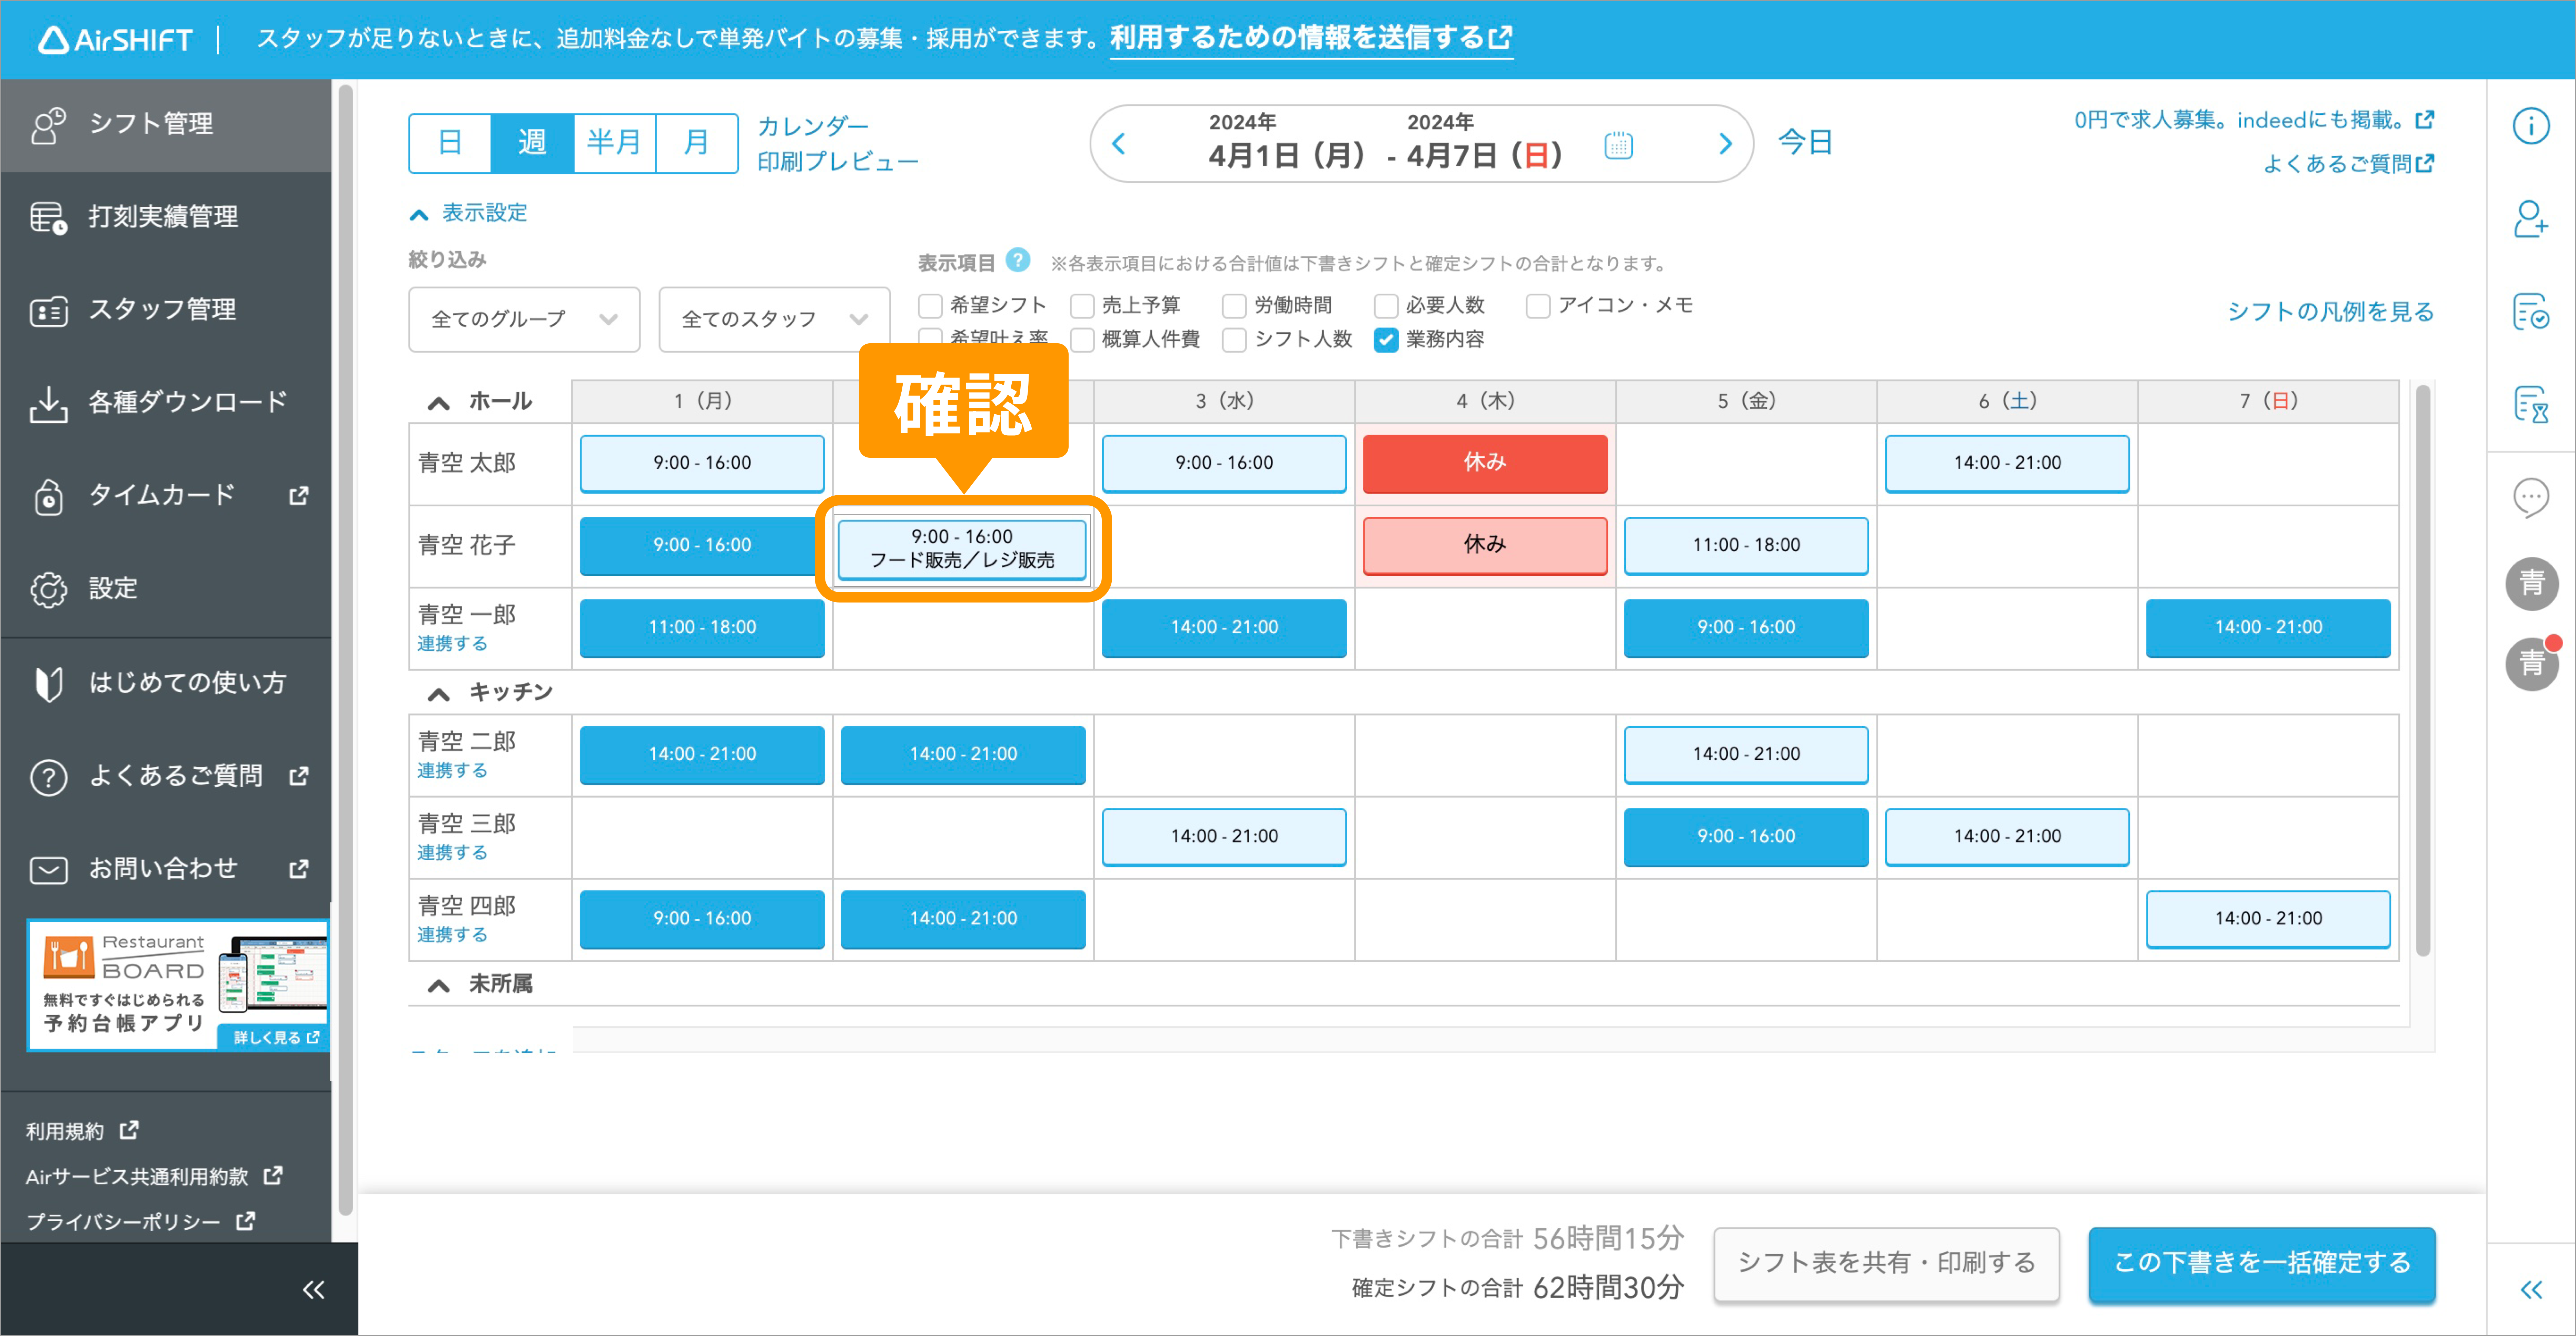Open 全てのスタッフ dropdown
The image size is (2576, 1336).
click(x=774, y=320)
